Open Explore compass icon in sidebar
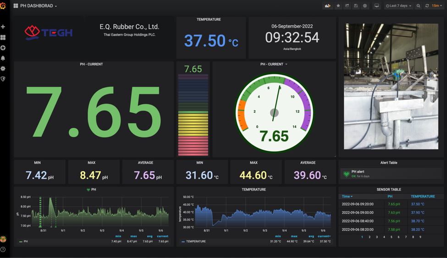447x258 pixels. point(3,48)
